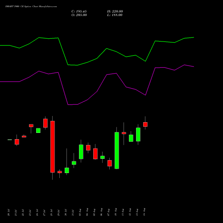
Task: Select the 14 Aug date label
Action: pyautogui.click(x=144, y=212)
